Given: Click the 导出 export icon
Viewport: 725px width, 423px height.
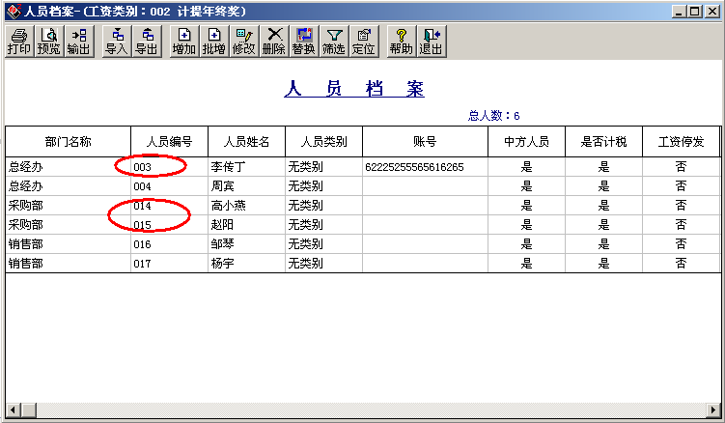Looking at the screenshot, I should (x=147, y=42).
